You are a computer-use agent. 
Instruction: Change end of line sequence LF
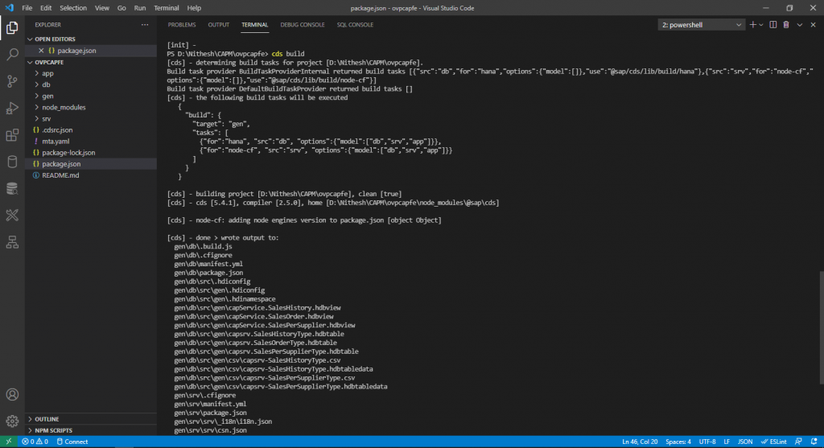tap(727, 442)
